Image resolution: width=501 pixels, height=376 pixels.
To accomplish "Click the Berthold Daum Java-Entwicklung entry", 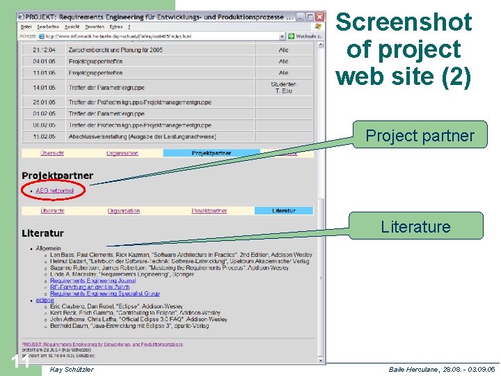I will pos(129,326).
